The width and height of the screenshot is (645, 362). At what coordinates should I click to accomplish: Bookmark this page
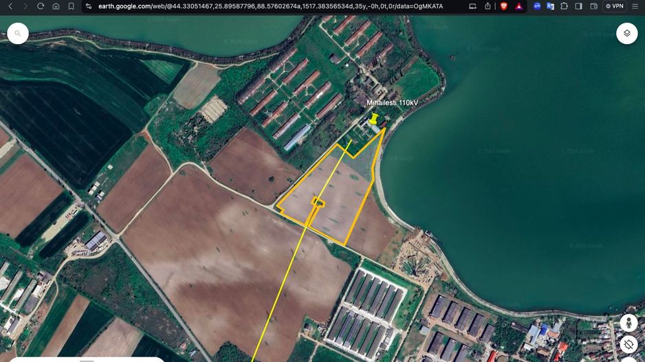pyautogui.click(x=72, y=6)
